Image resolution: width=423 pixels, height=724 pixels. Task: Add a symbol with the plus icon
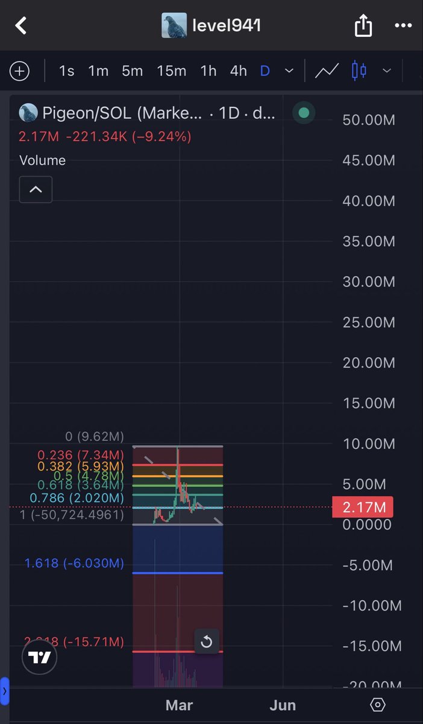pos(20,71)
